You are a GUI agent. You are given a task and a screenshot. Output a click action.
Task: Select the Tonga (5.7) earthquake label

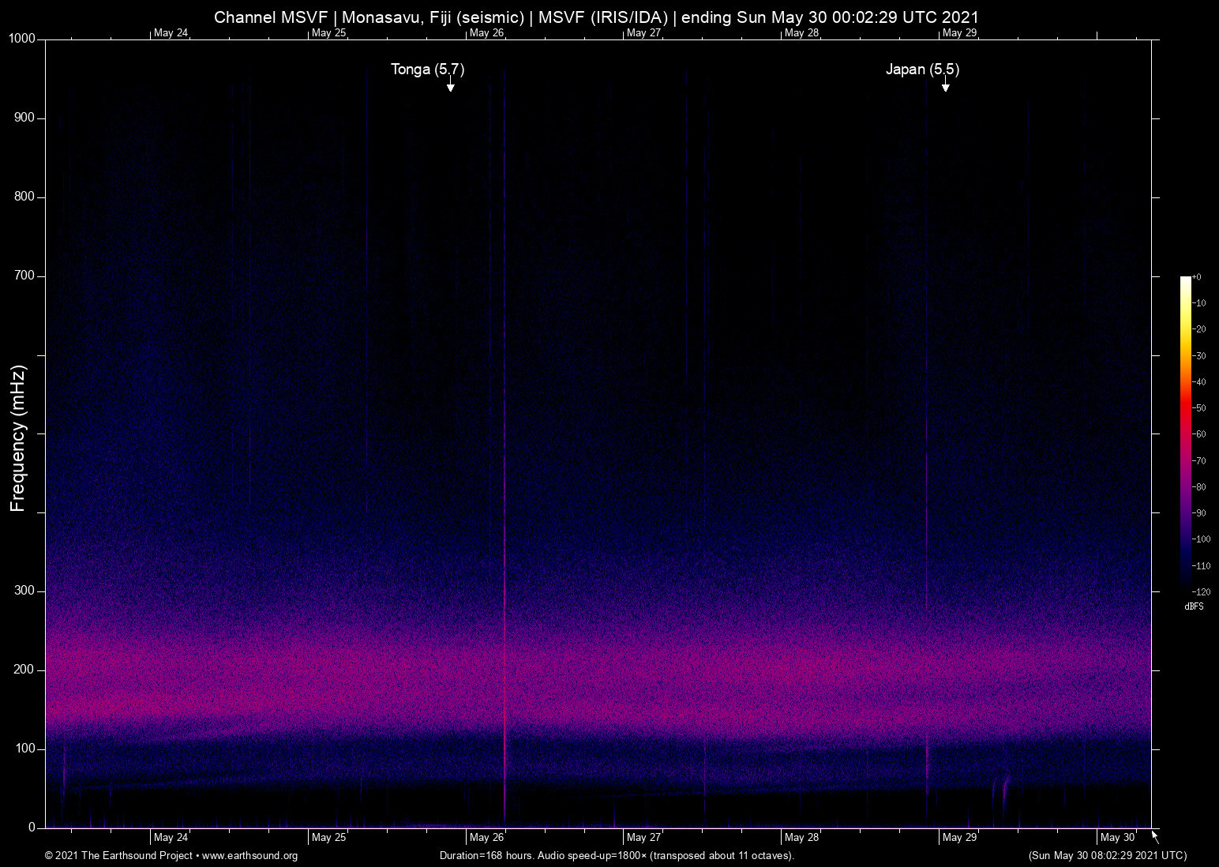click(x=427, y=69)
